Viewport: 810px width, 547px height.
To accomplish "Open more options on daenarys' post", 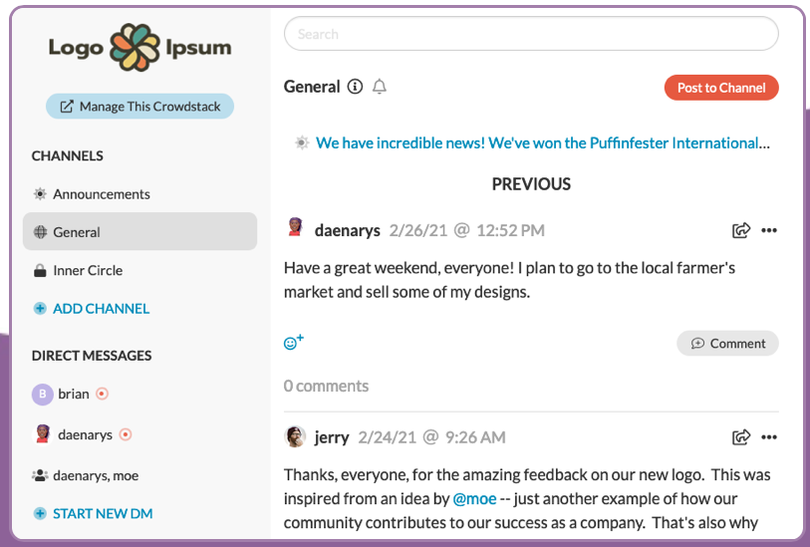I will [x=768, y=230].
